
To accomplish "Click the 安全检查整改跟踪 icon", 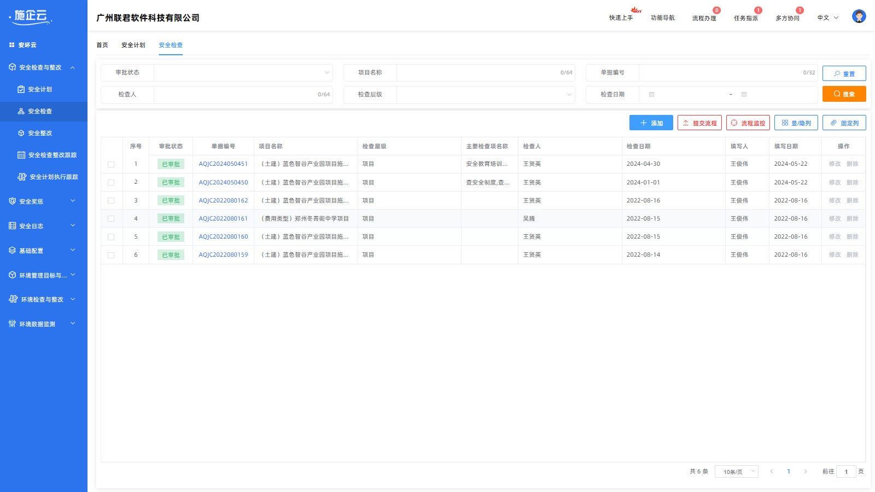I will tap(21, 155).
